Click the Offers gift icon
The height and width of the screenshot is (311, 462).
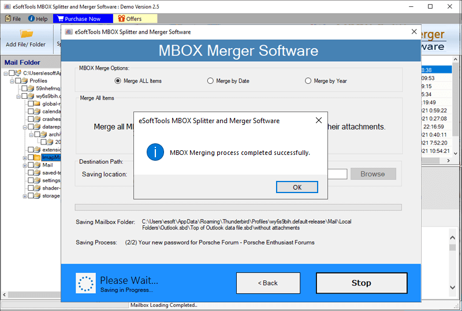(121, 18)
